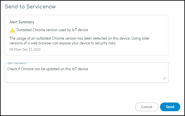This screenshot has width=185, height=116.
Task: Click the 'Outdated Chrome version' alert title
Action: [x=53, y=30]
